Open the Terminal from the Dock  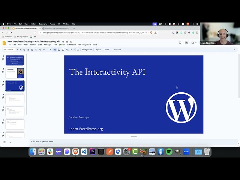pos(101,152)
